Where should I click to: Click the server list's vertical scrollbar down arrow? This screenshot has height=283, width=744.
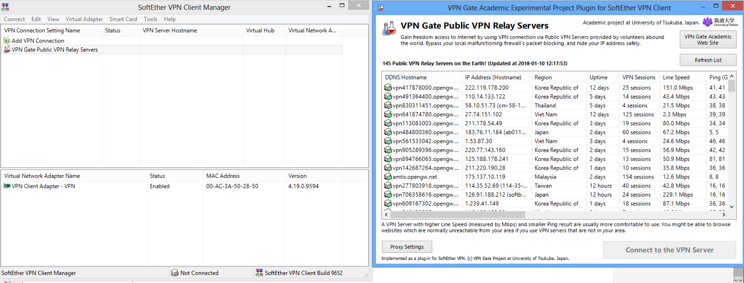point(731,207)
